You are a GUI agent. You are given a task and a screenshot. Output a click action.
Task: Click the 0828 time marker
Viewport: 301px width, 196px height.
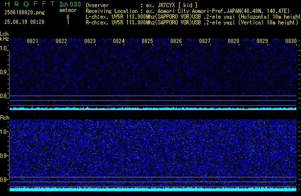click(234, 41)
